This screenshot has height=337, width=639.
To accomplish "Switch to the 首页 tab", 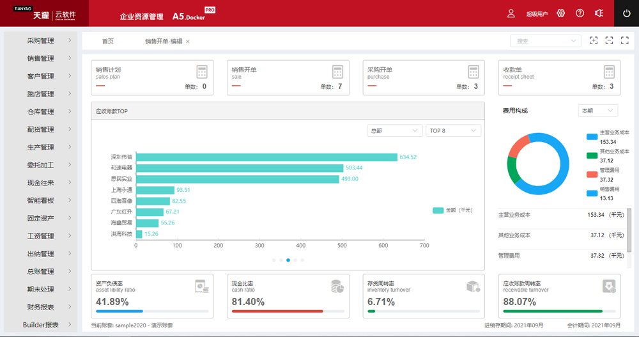I will 108,41.
